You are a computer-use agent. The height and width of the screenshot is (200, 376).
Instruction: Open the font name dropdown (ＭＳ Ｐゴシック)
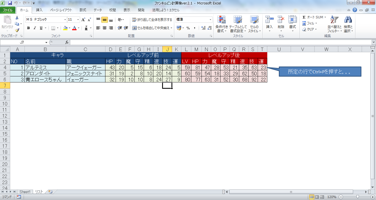pyautogui.click(x=65, y=20)
